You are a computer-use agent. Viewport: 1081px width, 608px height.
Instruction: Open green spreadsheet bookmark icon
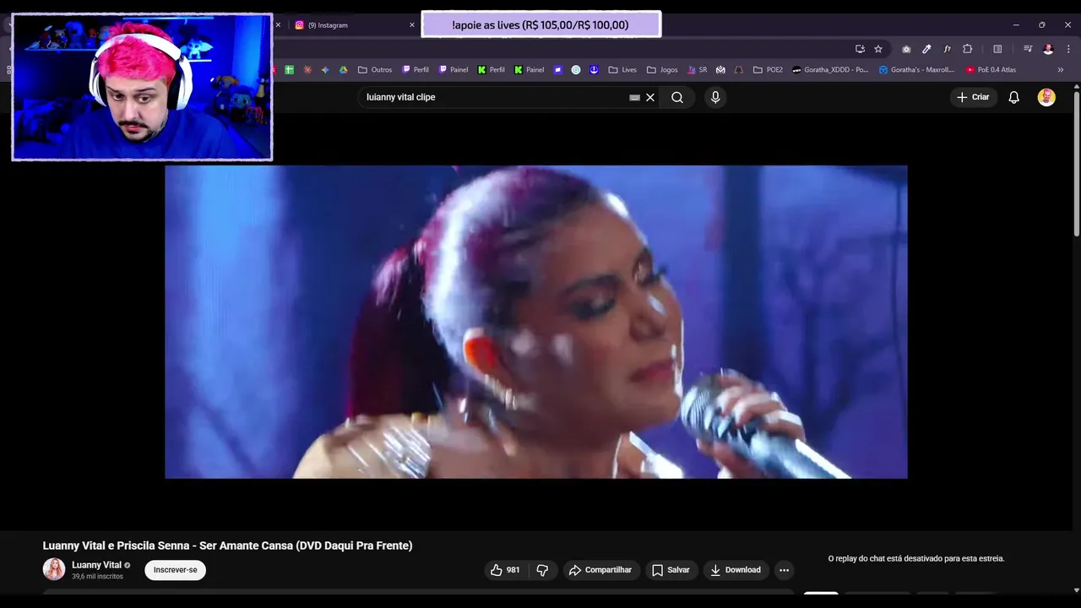(x=289, y=70)
